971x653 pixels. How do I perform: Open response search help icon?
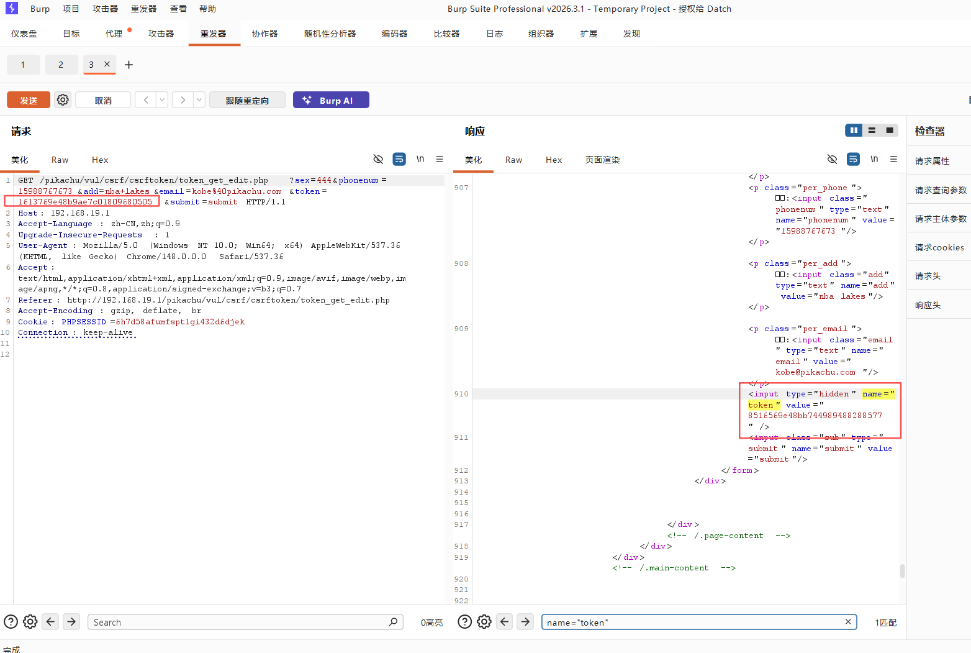pyautogui.click(x=464, y=621)
